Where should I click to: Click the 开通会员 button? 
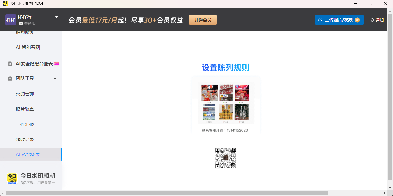pos(203,20)
